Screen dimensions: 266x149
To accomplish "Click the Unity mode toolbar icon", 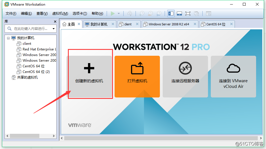I will [196, 14].
